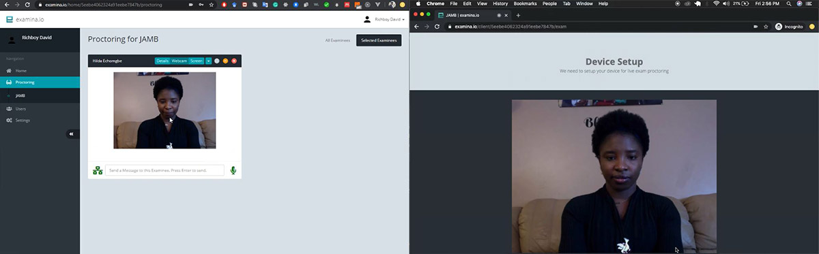
Task: Open the Edit menu
Action: click(x=468, y=3)
